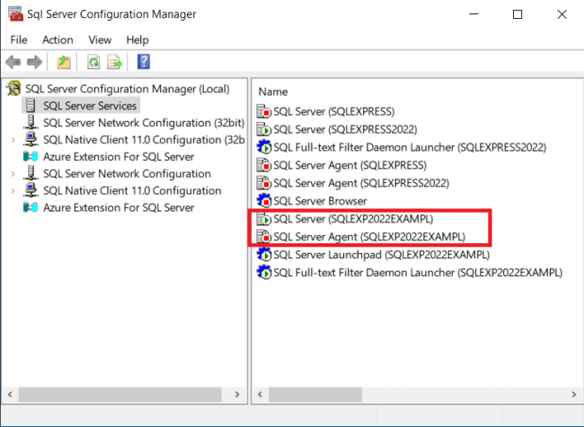
Task: Select SQL Server Launchpad (SQLEXP2022EXAMPL) service name
Action: coord(381,255)
